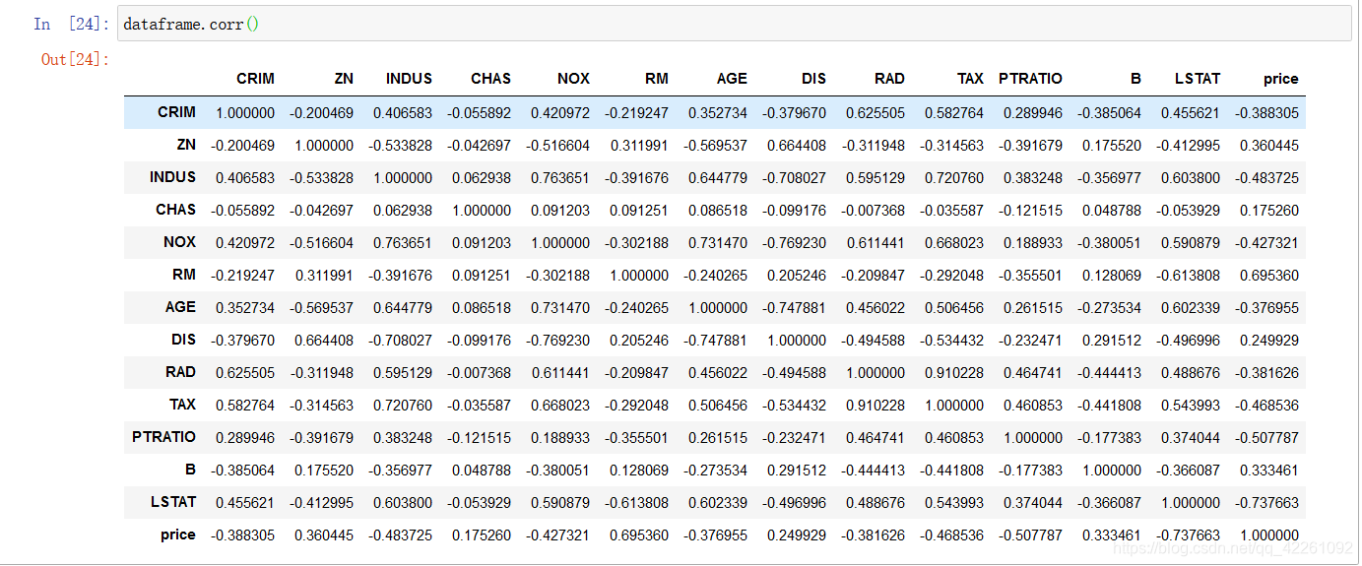Screen dimensions: 1362x566
Task: Click the price column header
Action: 1280,79
